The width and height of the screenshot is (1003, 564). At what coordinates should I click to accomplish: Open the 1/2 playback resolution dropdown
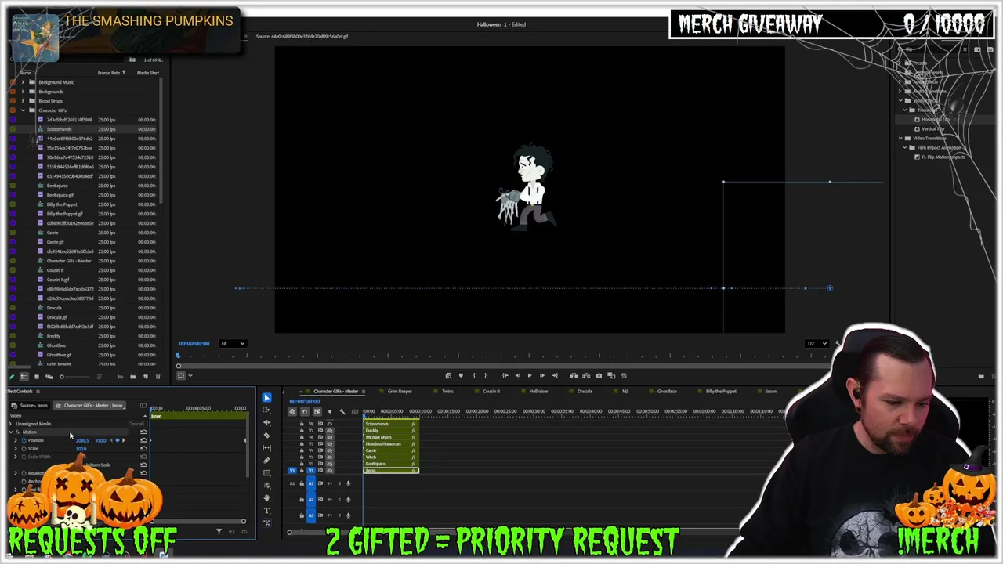817,343
